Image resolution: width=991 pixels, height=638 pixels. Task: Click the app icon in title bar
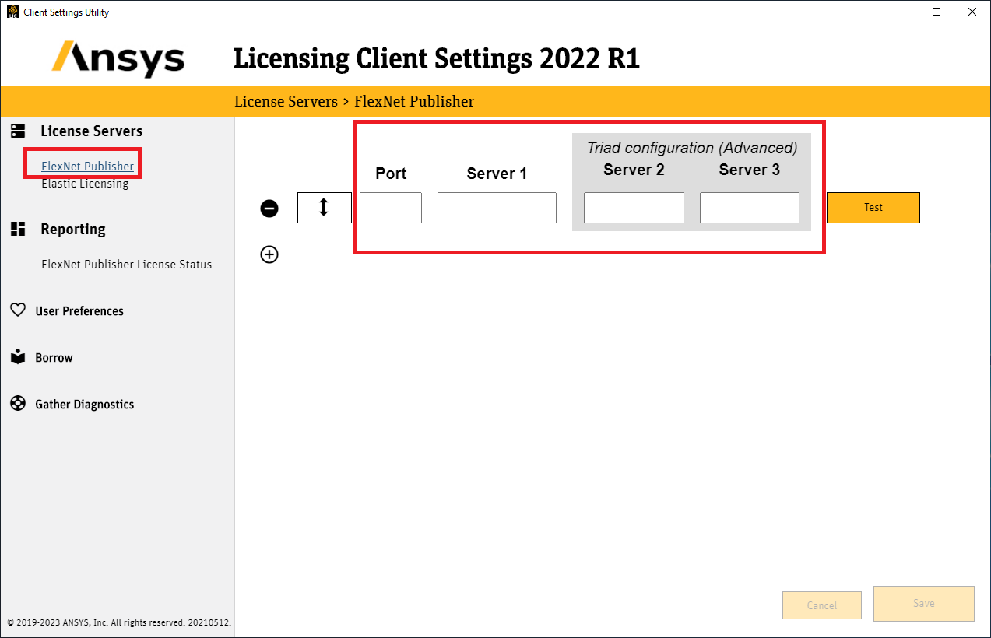13,12
